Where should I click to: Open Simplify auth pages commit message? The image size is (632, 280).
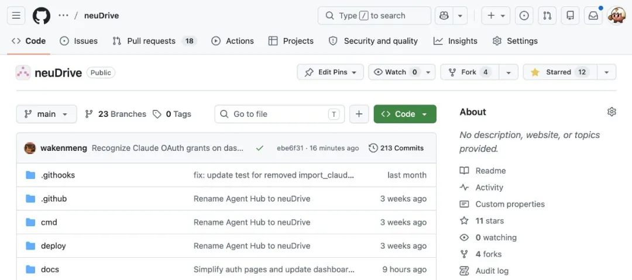coord(274,269)
